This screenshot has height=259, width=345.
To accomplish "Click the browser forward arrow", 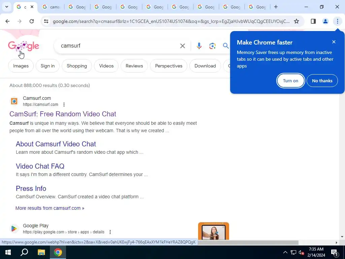I will coord(20,21).
